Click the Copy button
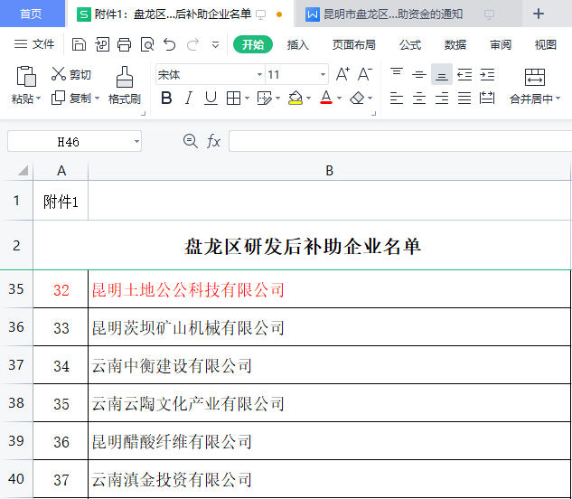This screenshot has width=572, height=499. [70, 98]
